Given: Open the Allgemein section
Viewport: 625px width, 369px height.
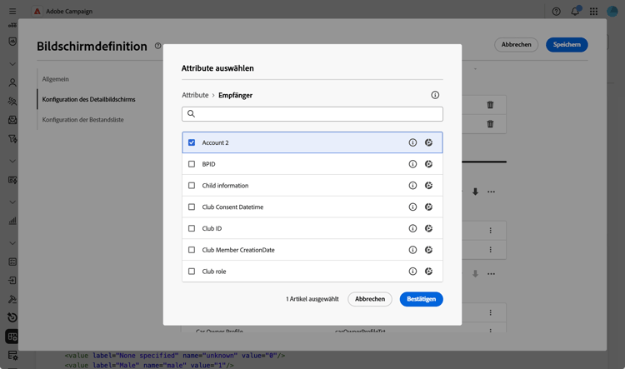Looking at the screenshot, I should coord(55,79).
